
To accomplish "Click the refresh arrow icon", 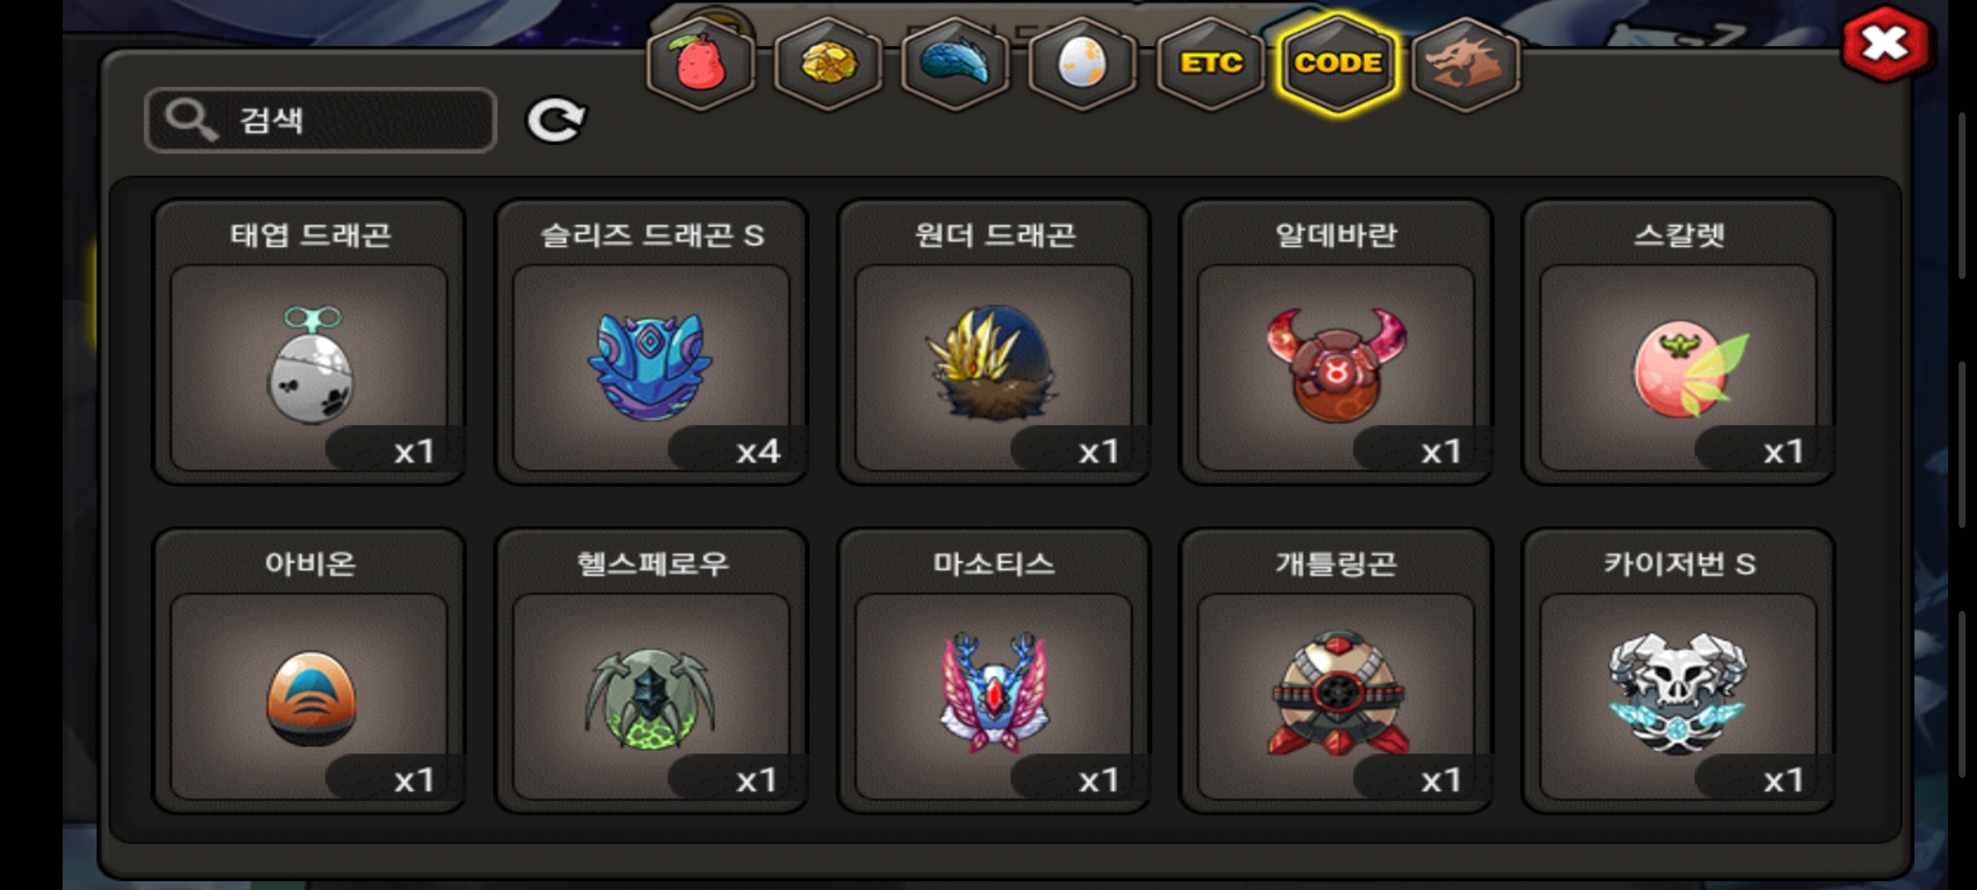I will click(x=556, y=120).
